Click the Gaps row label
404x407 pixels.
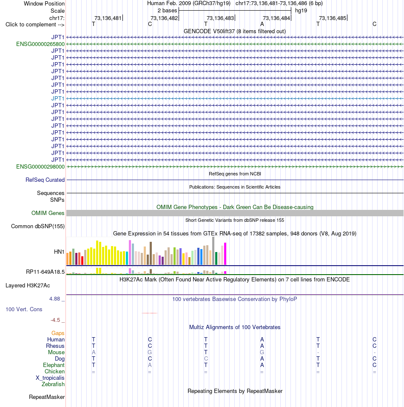point(57,333)
